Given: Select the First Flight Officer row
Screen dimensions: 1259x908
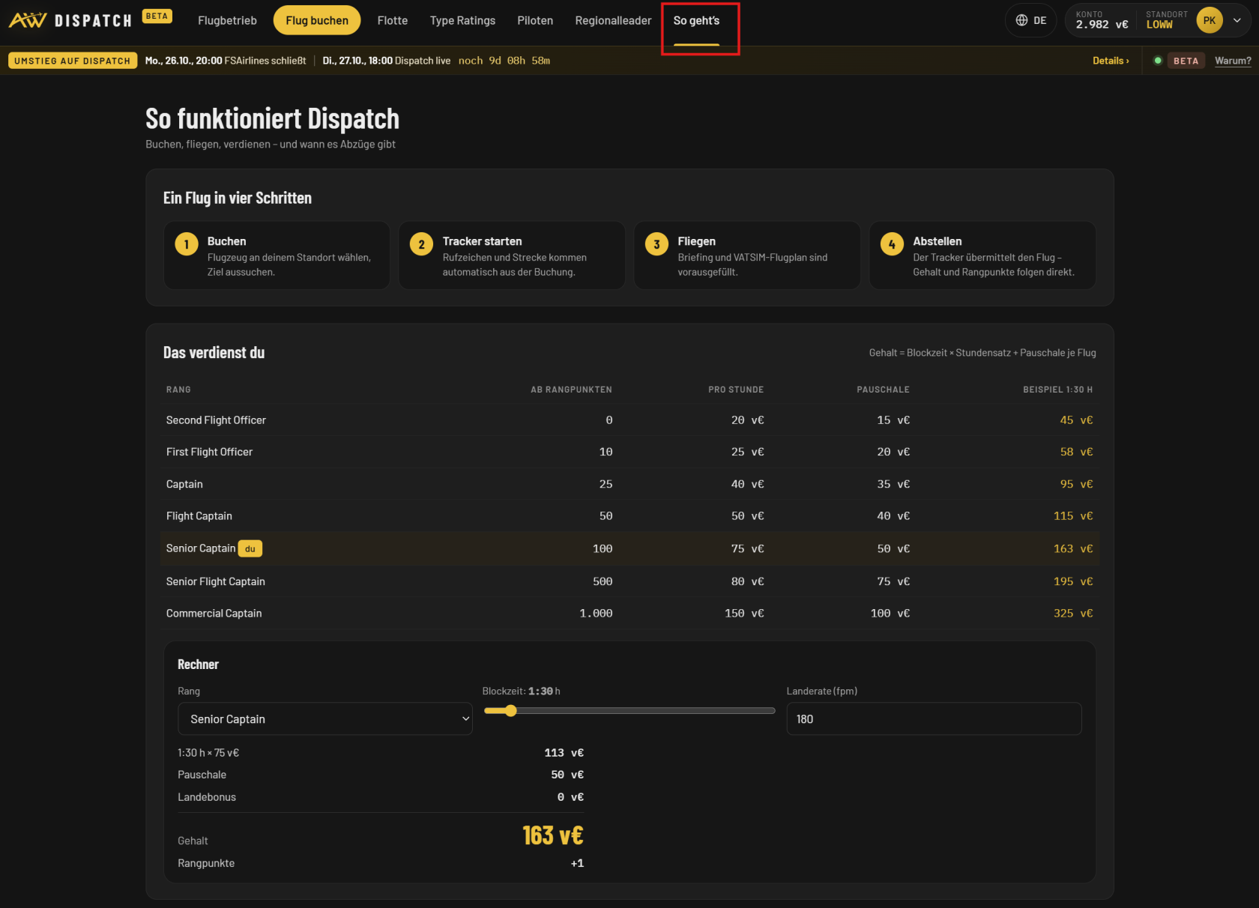Looking at the screenshot, I should tap(629, 452).
